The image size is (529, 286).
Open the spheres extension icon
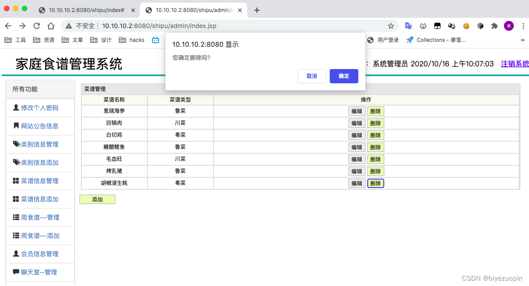point(452,26)
